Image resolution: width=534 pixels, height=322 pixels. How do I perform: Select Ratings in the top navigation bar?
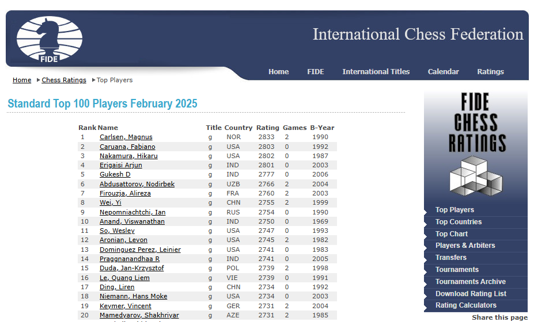[x=490, y=72]
